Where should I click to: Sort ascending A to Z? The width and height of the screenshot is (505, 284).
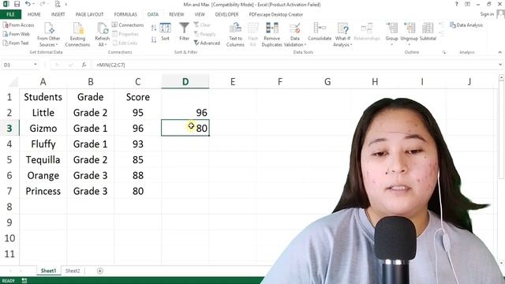point(154,28)
